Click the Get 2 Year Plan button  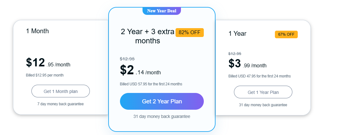[x=162, y=101]
